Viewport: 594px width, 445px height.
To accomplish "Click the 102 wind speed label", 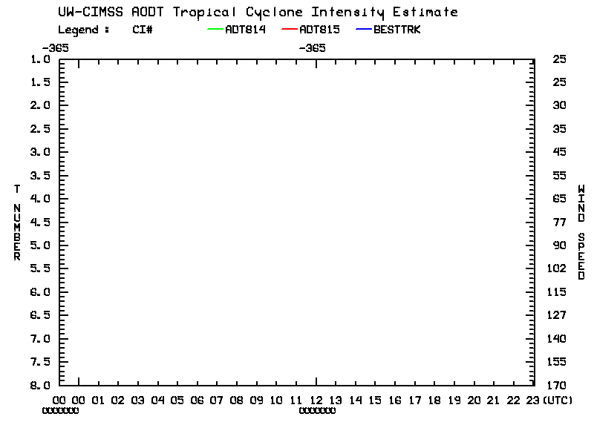I will [560, 268].
